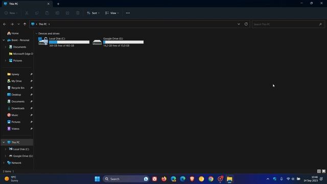Click the pin icon next to Downloads
The image size is (327, 184).
point(31,108)
